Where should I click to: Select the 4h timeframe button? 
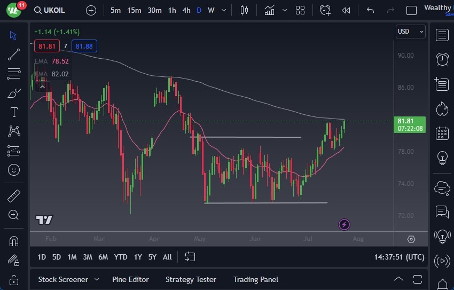[186, 10]
